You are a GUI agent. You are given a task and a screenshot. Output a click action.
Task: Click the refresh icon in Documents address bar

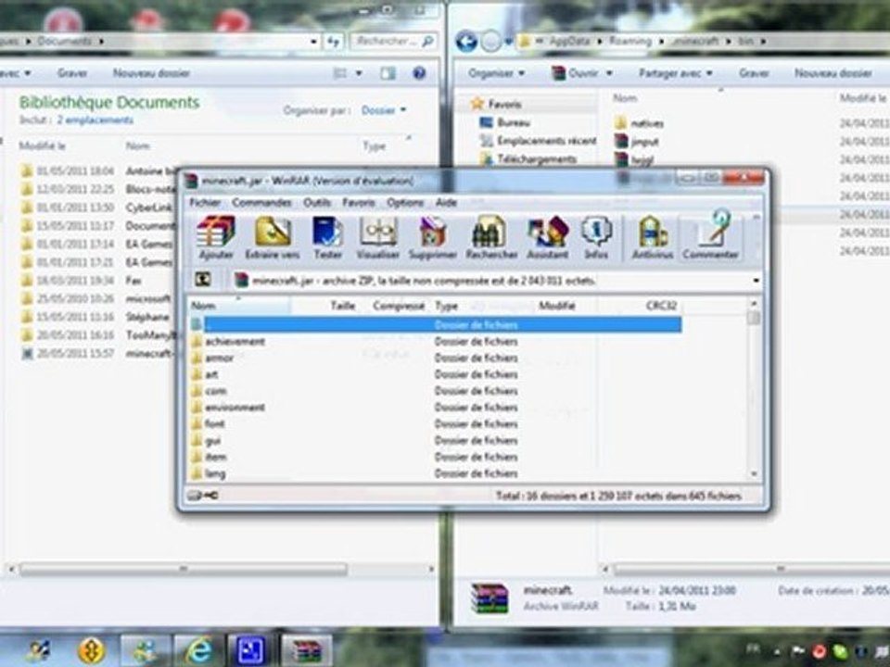tap(333, 42)
